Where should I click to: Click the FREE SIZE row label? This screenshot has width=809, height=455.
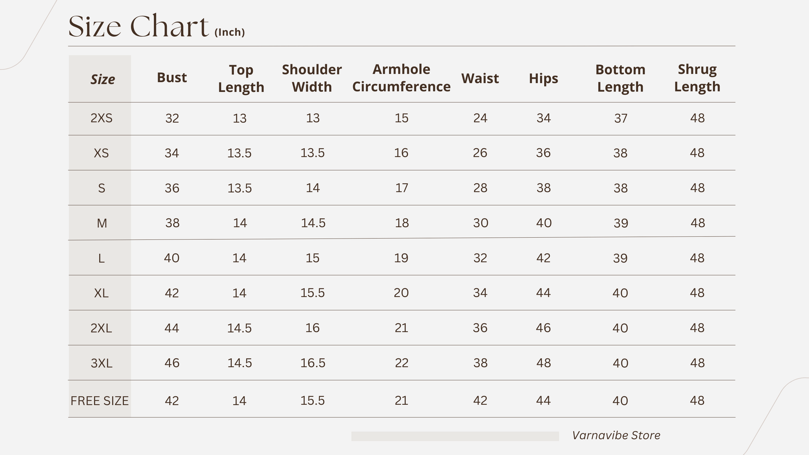100,401
